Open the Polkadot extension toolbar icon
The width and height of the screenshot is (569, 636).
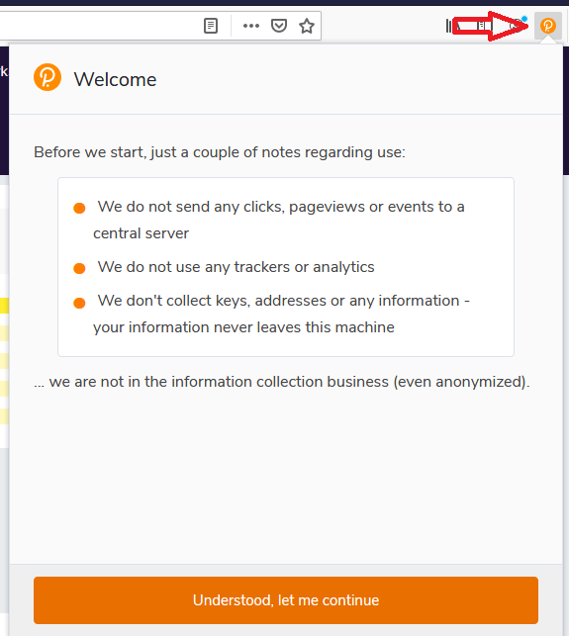click(548, 26)
